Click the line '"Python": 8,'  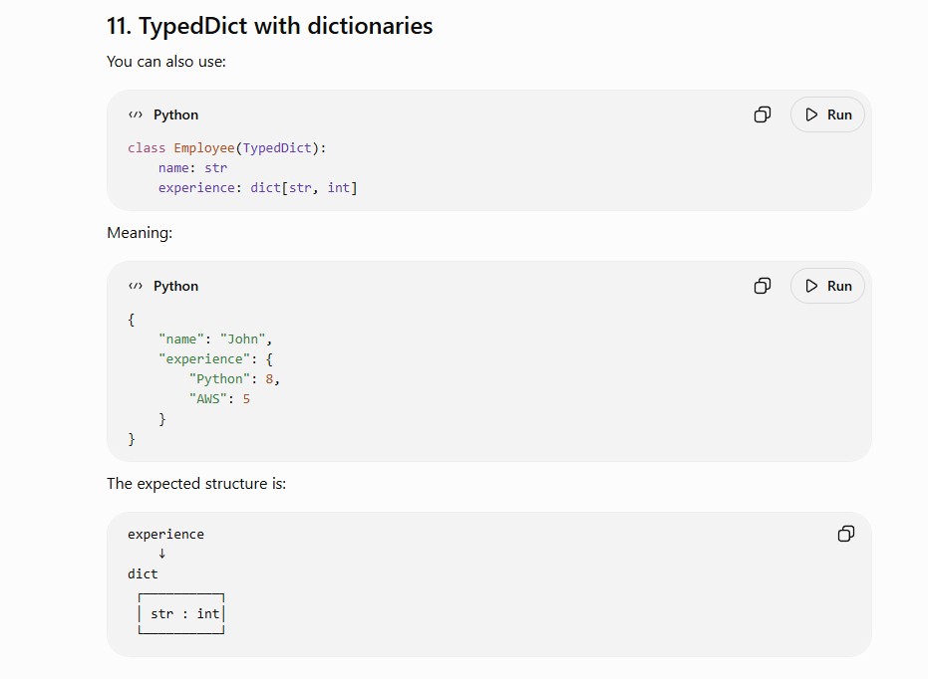click(x=234, y=378)
